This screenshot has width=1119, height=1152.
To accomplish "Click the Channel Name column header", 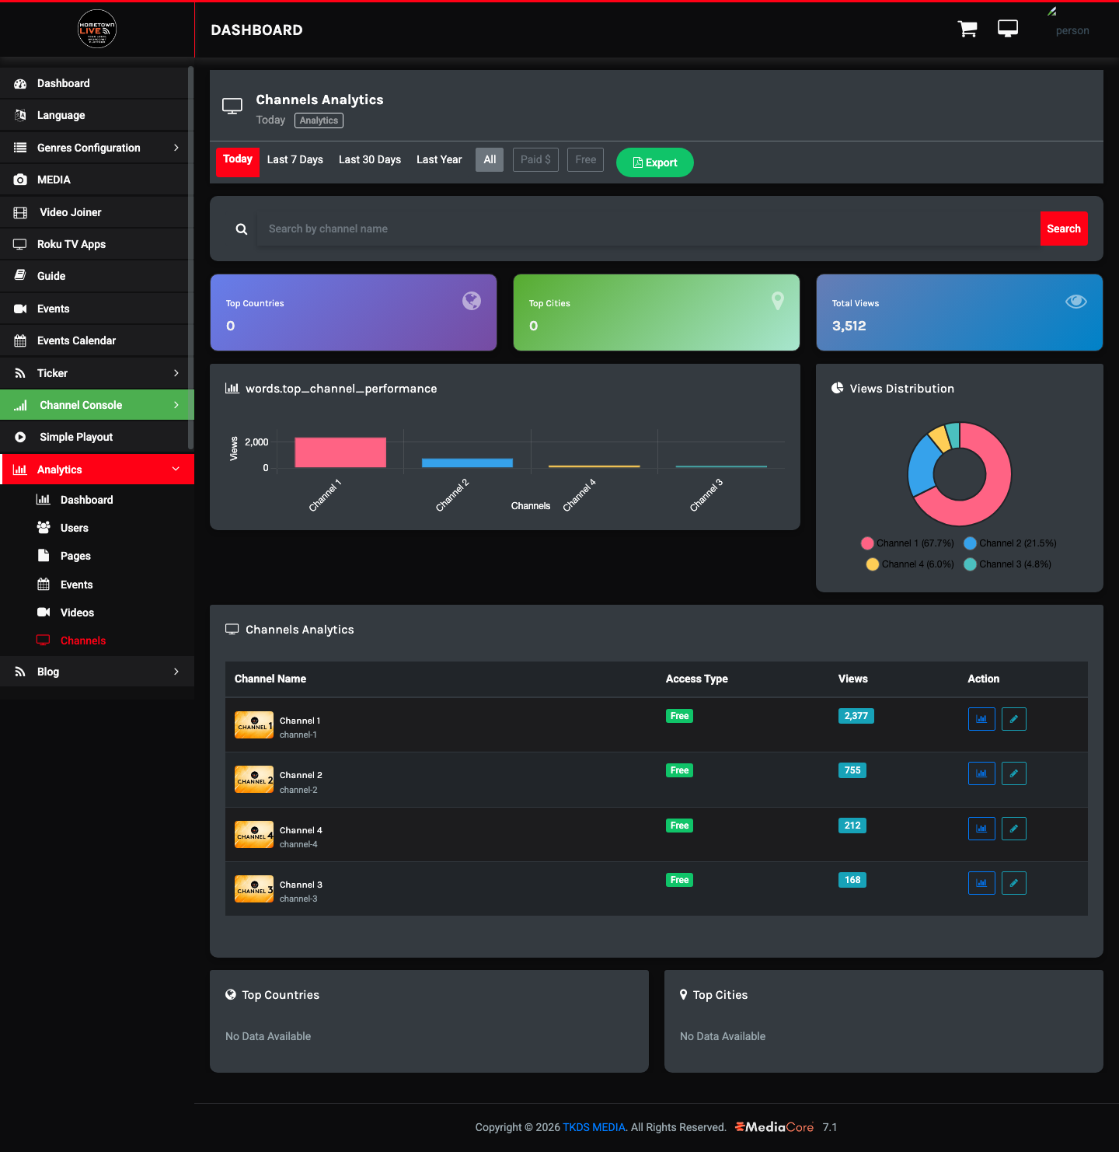I will click(270, 679).
